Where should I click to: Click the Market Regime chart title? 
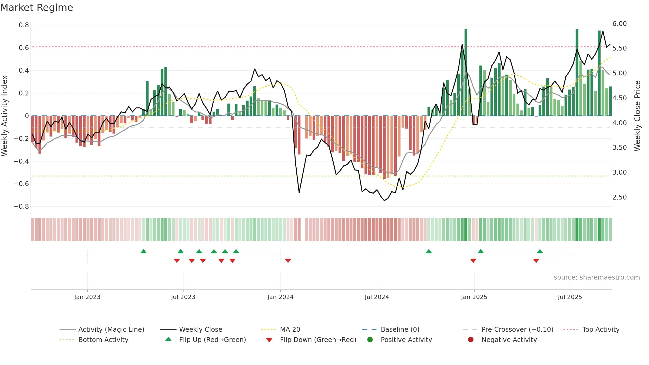37,8
